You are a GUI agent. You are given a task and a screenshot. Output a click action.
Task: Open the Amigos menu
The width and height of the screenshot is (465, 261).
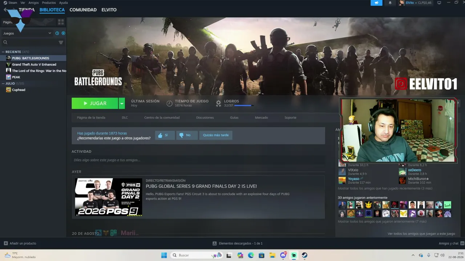point(33,3)
